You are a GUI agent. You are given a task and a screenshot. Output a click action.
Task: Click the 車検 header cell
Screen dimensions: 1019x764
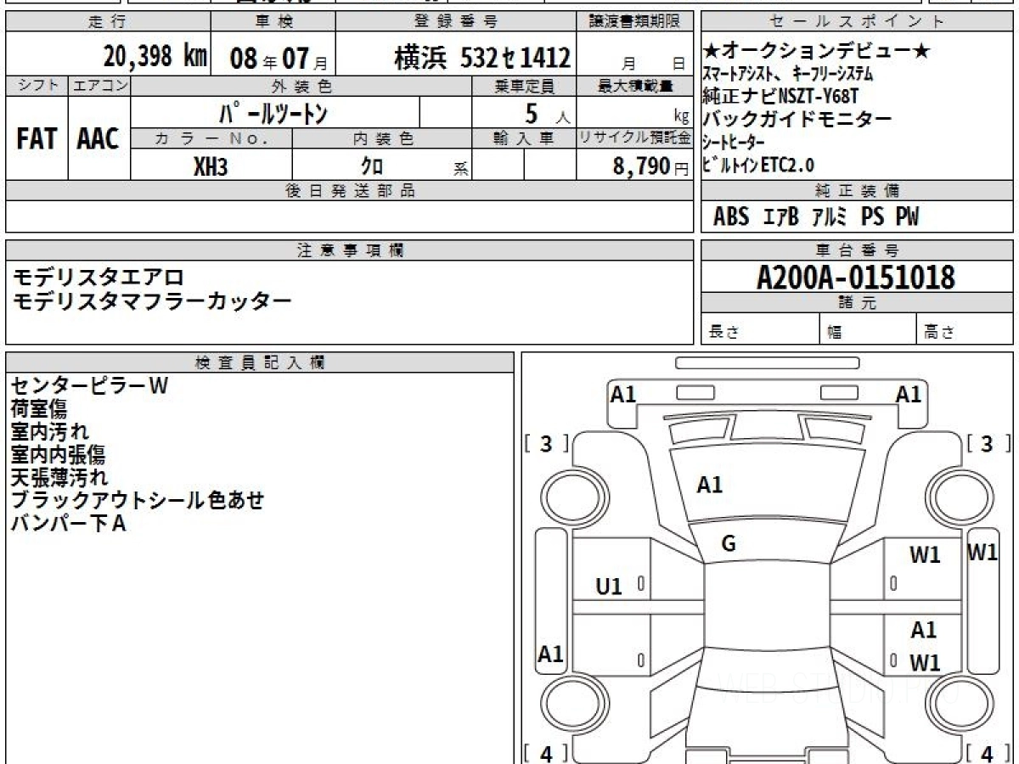(x=273, y=22)
